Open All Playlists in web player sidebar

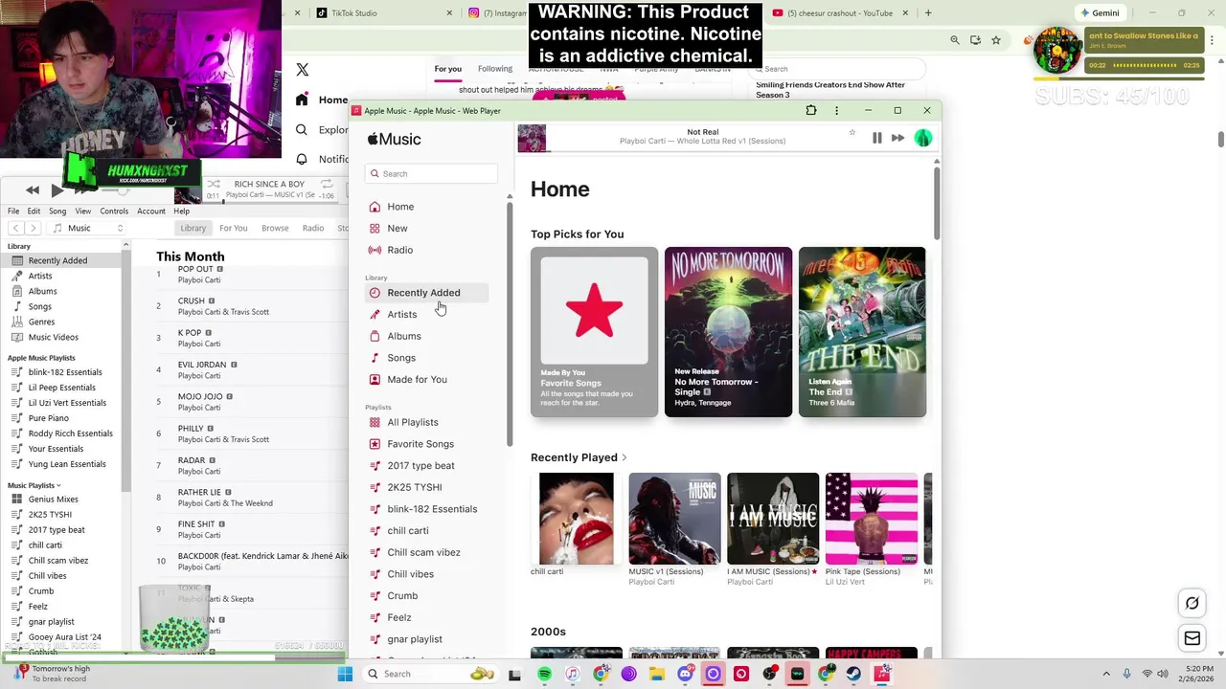[426, 422]
